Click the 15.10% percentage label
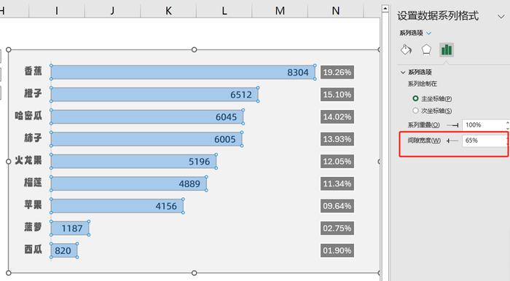 [x=337, y=95]
